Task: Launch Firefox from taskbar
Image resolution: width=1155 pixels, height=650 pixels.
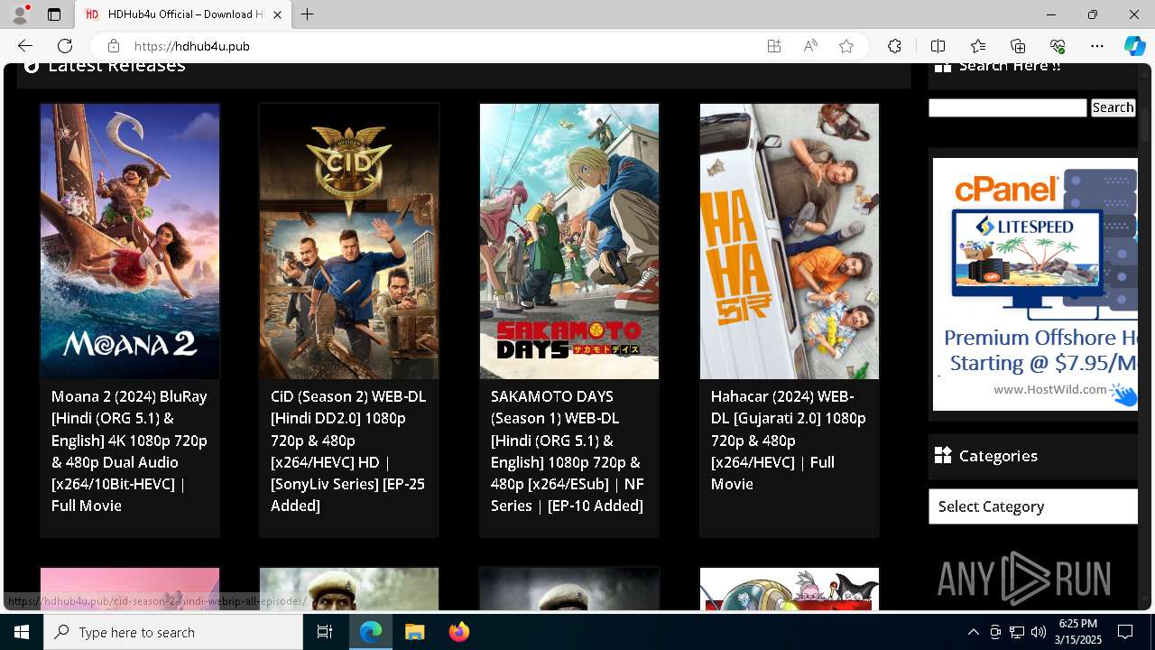Action: 458,632
